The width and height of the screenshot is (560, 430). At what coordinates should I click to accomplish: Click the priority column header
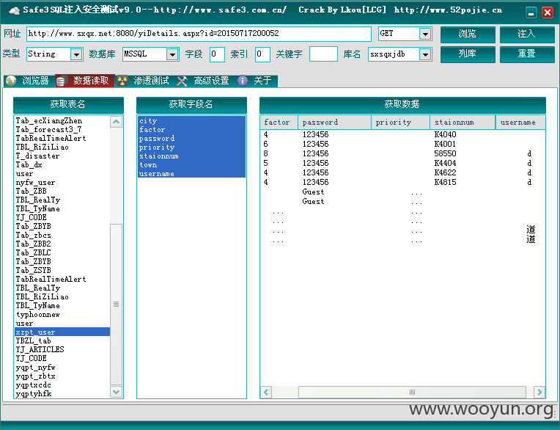[400, 123]
